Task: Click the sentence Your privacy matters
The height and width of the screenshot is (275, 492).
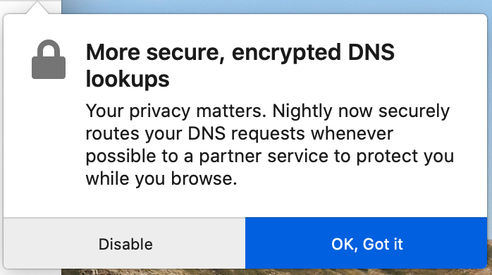Action: (176, 111)
